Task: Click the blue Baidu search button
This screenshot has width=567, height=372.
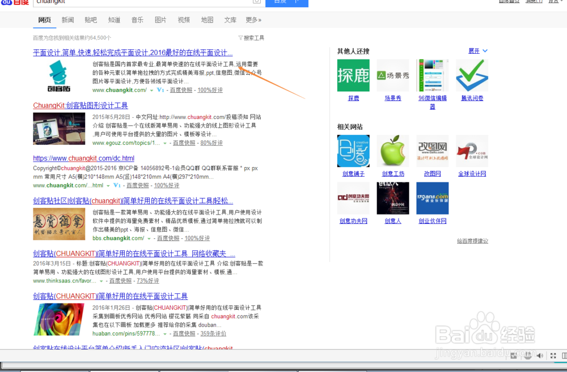Action: (x=287, y=3)
